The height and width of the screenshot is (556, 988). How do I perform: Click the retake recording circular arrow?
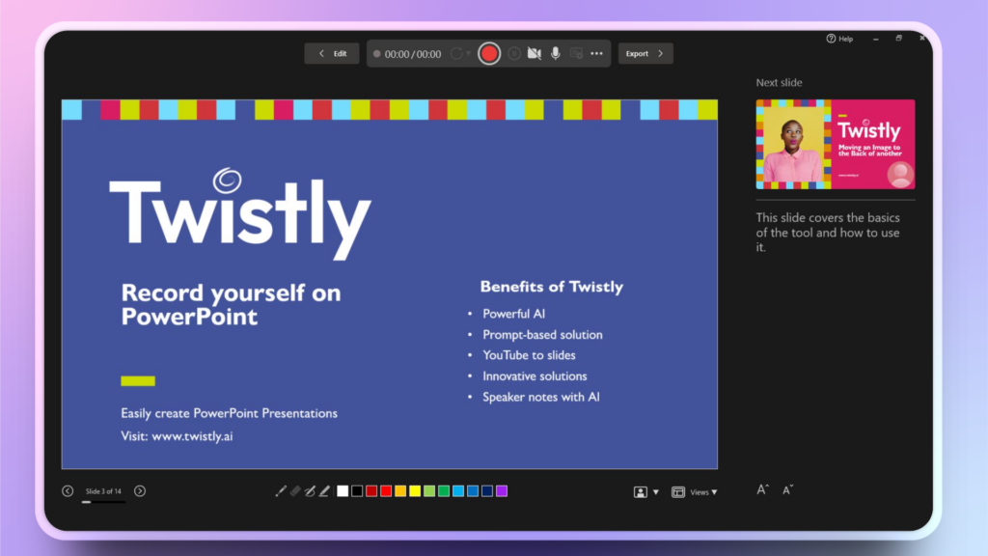click(x=456, y=54)
